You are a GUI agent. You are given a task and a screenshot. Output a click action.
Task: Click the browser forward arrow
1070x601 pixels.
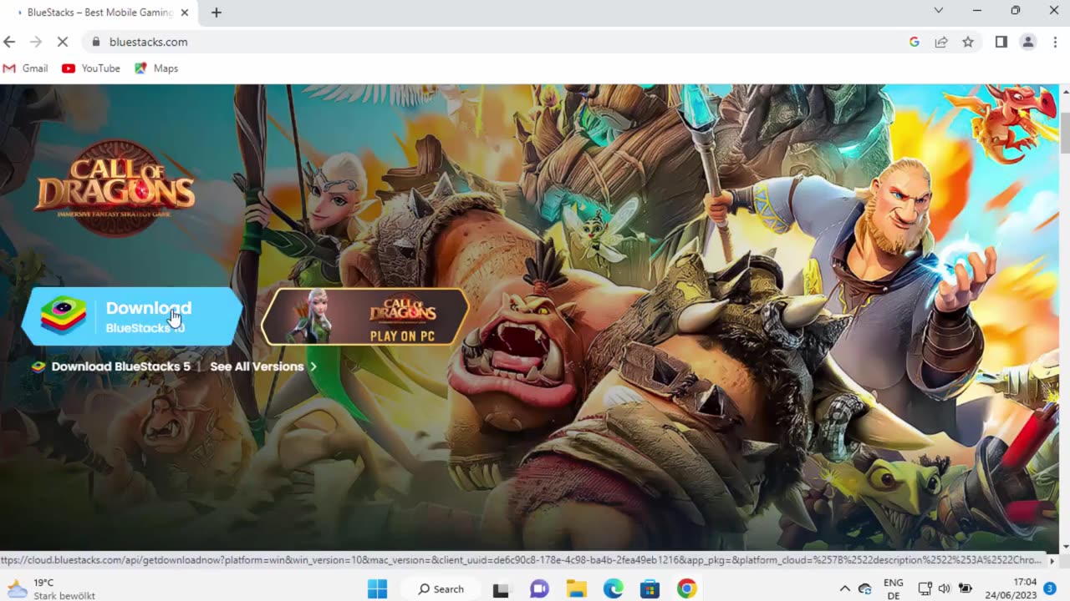[35, 42]
